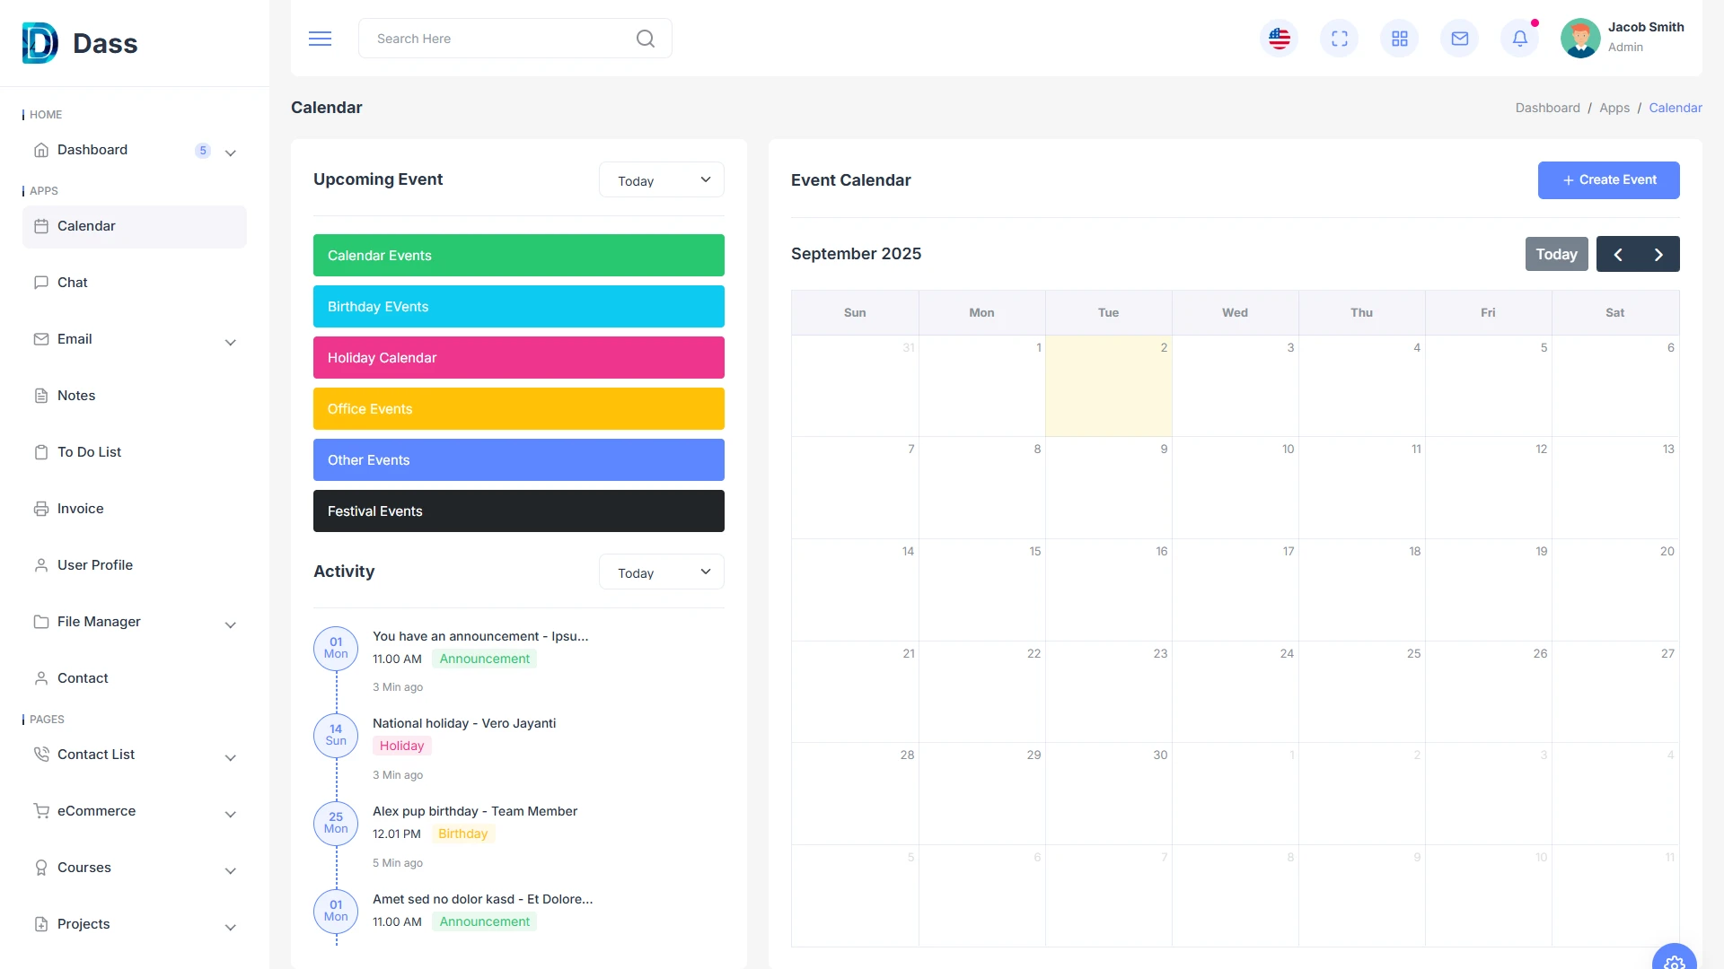Open 'National holiday - Vero Jayanti' activity
Image resolution: width=1724 pixels, height=969 pixels.
(x=464, y=723)
